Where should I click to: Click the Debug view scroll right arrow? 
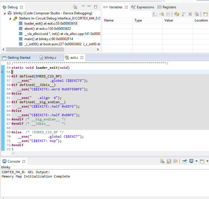[98, 49]
